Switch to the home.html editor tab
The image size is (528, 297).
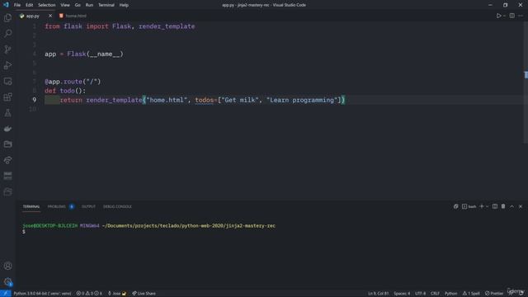[x=73, y=16]
